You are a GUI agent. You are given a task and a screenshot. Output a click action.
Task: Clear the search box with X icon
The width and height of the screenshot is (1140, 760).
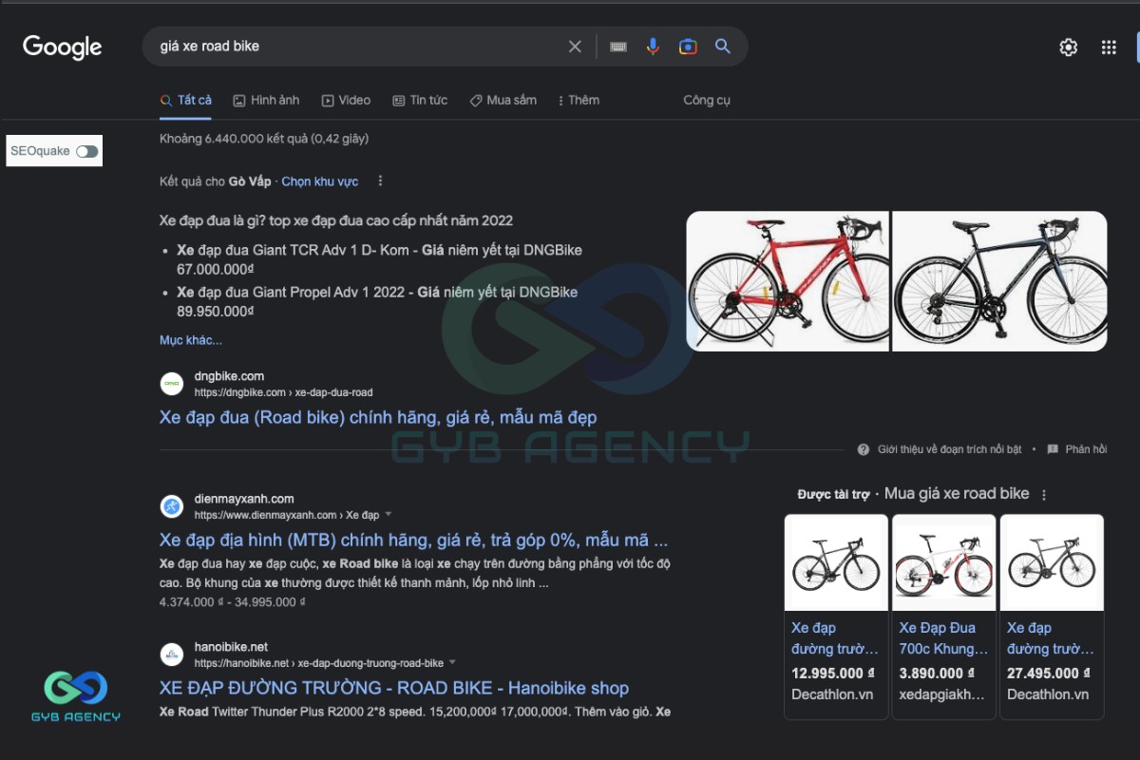coord(575,47)
